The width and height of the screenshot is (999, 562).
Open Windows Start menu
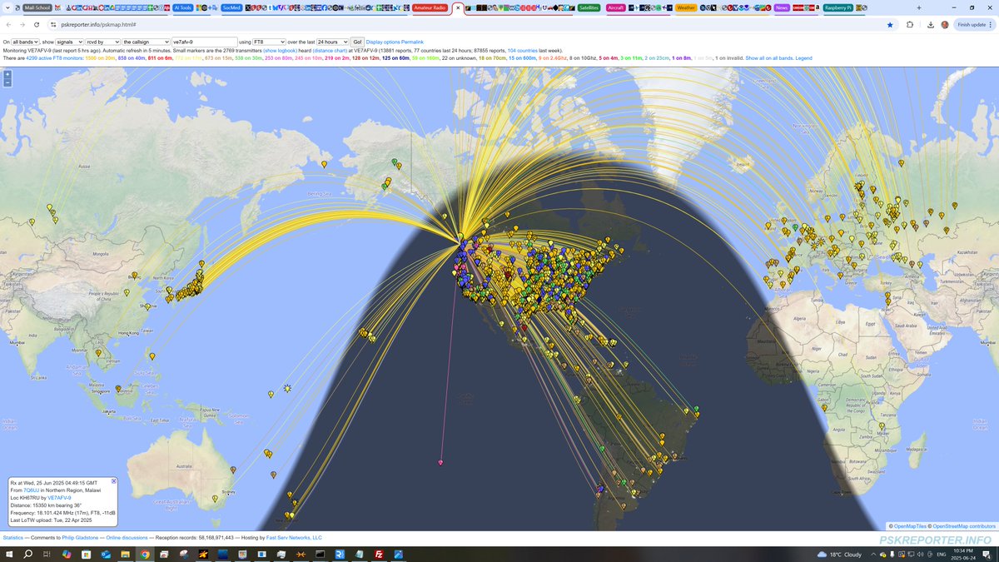click(9, 554)
